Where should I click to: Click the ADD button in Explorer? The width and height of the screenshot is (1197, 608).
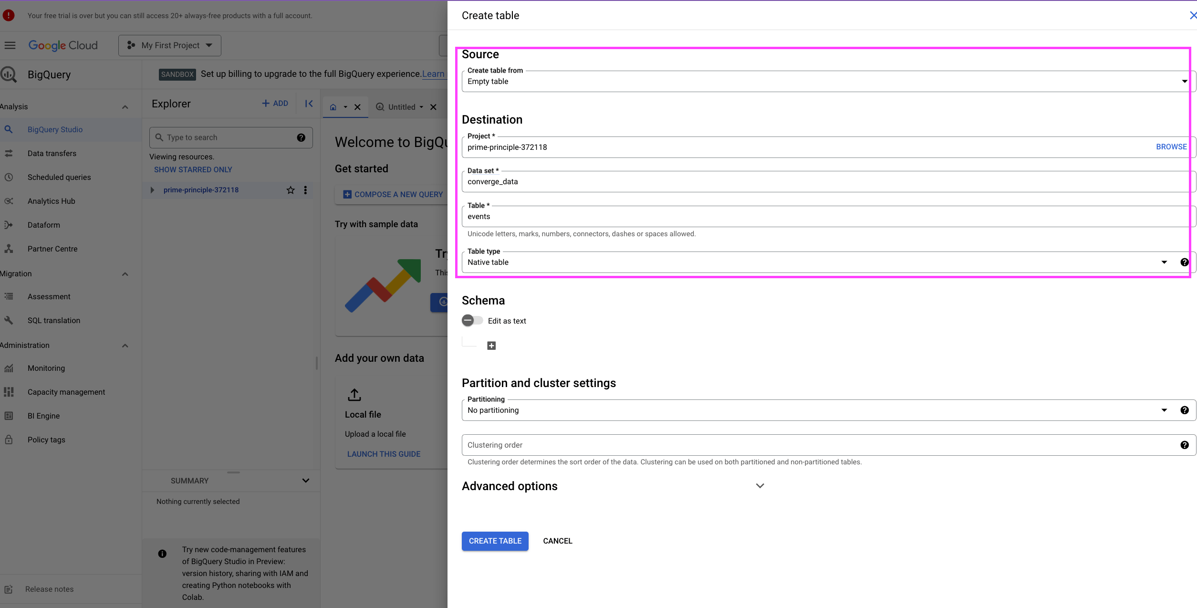(x=275, y=103)
